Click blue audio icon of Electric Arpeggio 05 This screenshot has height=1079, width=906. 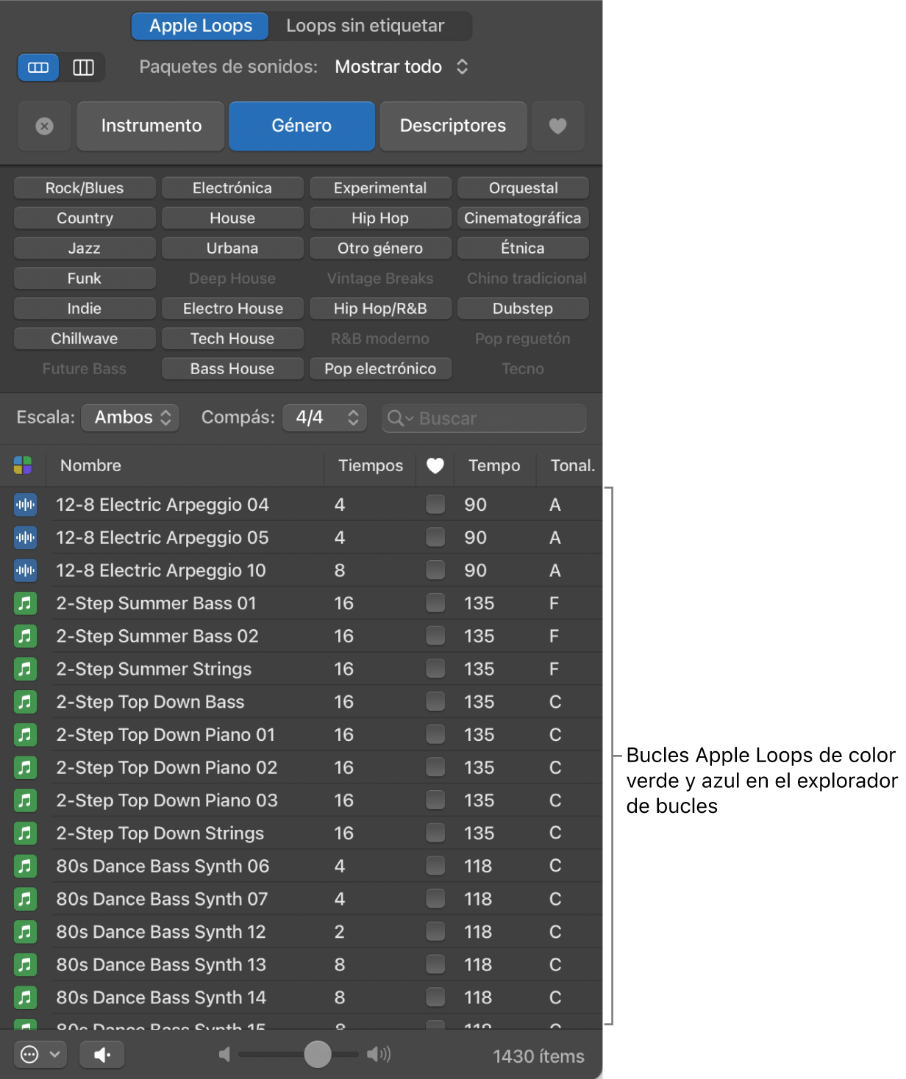tap(26, 537)
